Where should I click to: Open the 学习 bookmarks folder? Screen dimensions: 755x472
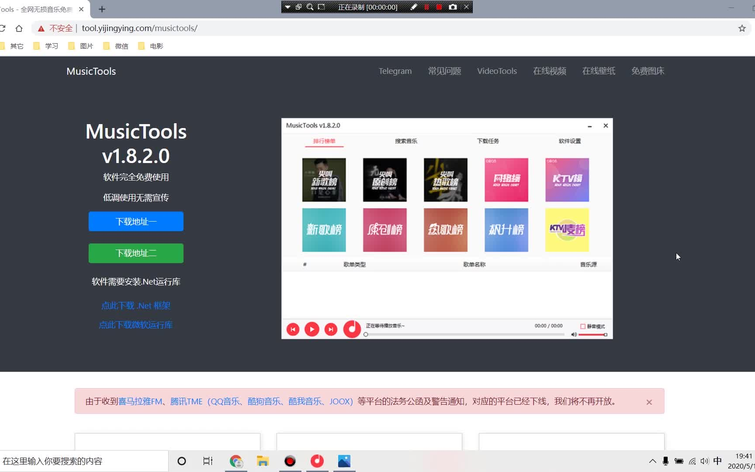[46, 46]
